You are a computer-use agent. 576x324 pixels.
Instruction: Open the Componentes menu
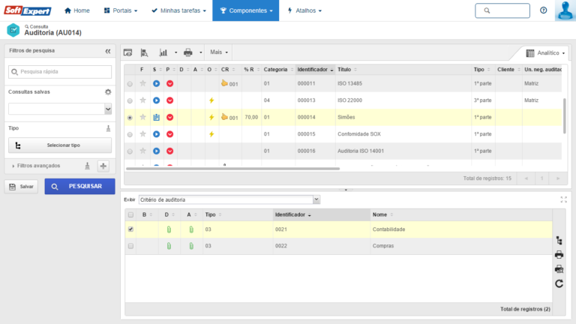pos(246,10)
